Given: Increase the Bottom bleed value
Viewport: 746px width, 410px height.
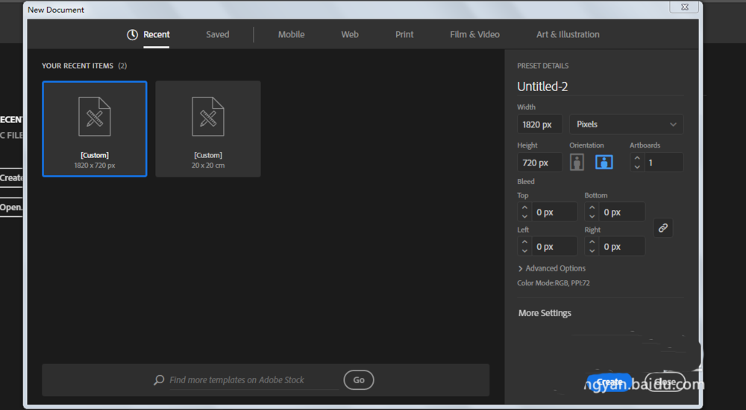Looking at the screenshot, I should (592, 208).
